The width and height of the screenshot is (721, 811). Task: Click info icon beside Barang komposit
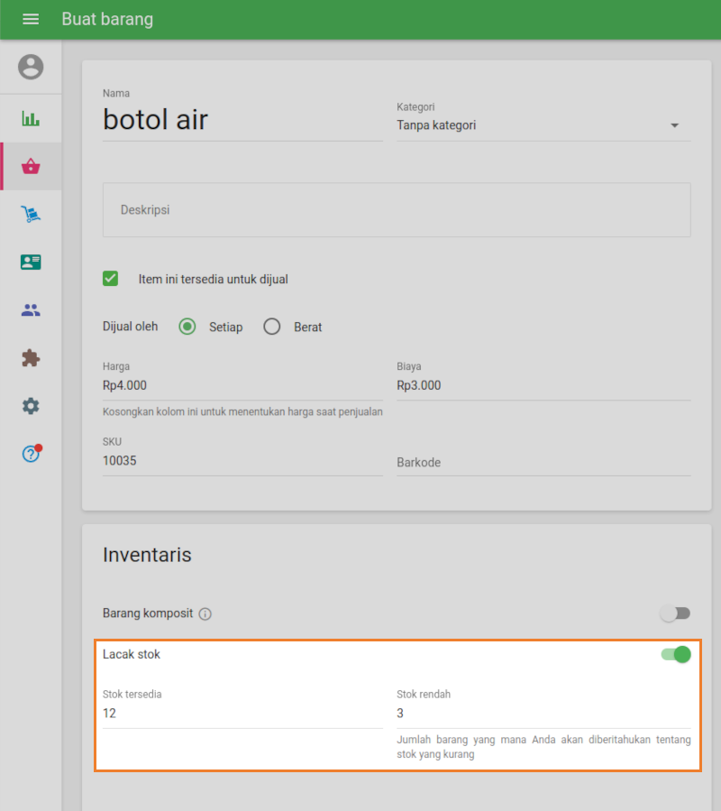[205, 614]
